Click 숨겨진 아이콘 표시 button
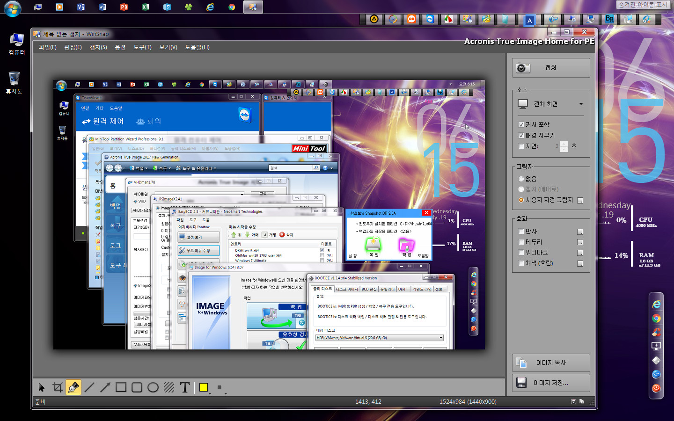The width and height of the screenshot is (674, 421). (x=643, y=5)
